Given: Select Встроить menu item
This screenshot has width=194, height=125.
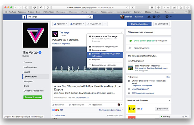Looking at the screenshot, I should [x=105, y=60].
